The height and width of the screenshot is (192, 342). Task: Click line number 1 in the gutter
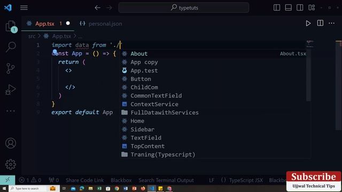pyautogui.click(x=38, y=45)
